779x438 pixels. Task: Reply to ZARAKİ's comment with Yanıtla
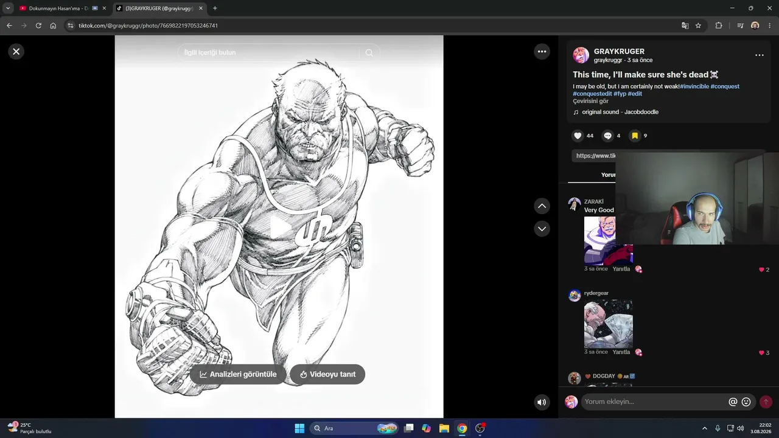[621, 269]
